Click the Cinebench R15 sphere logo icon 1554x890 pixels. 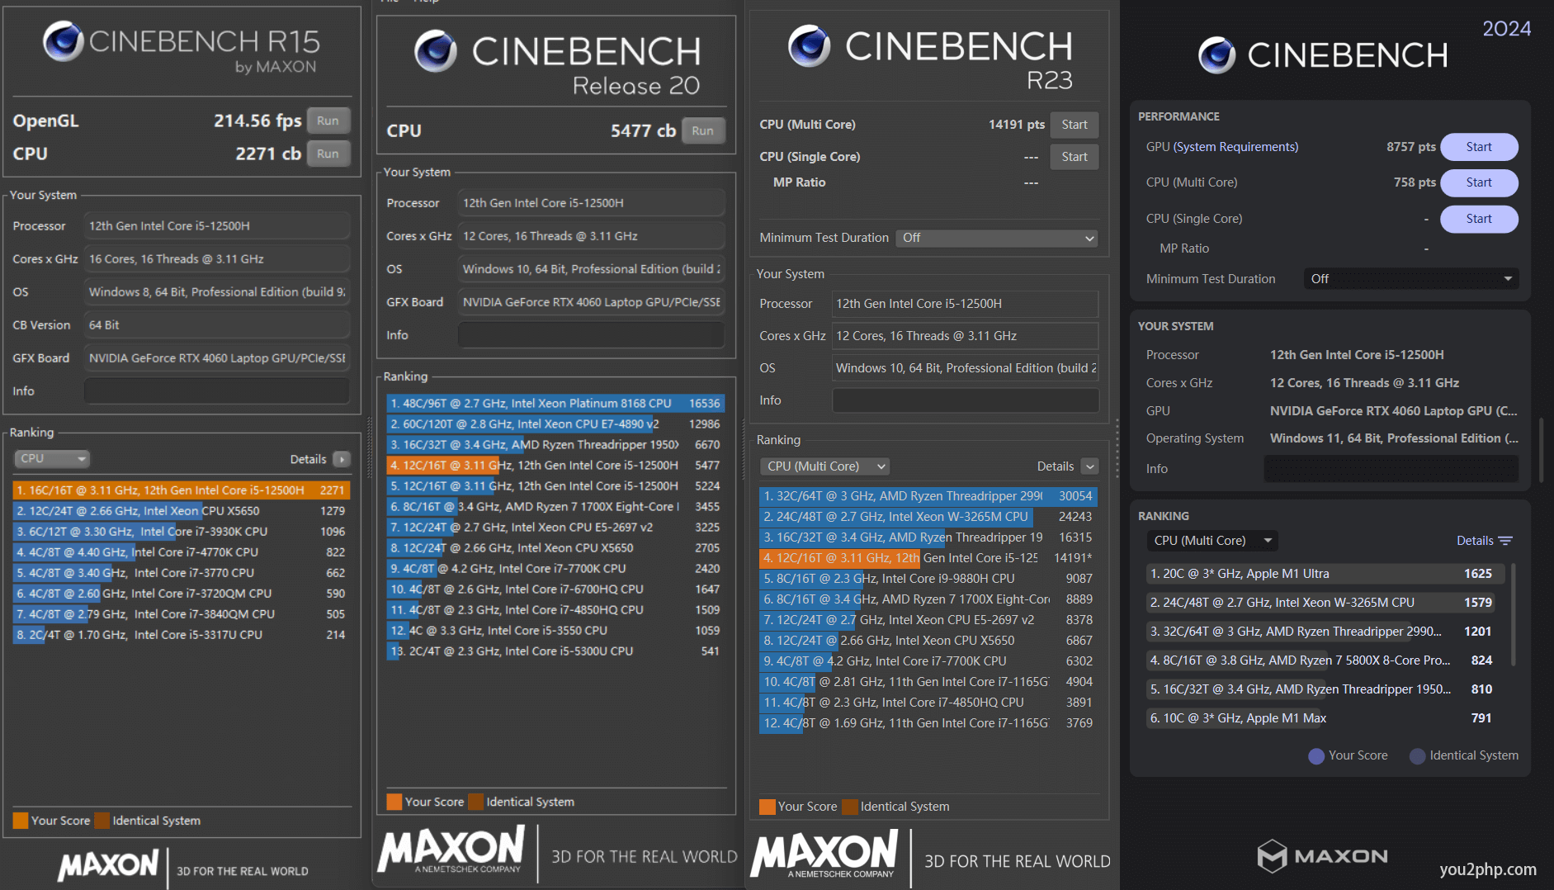point(64,41)
